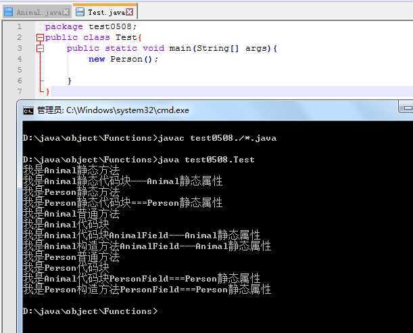The image size is (413, 333).
Task: Click output line '我是Person静态方法'
Action: click(72, 192)
